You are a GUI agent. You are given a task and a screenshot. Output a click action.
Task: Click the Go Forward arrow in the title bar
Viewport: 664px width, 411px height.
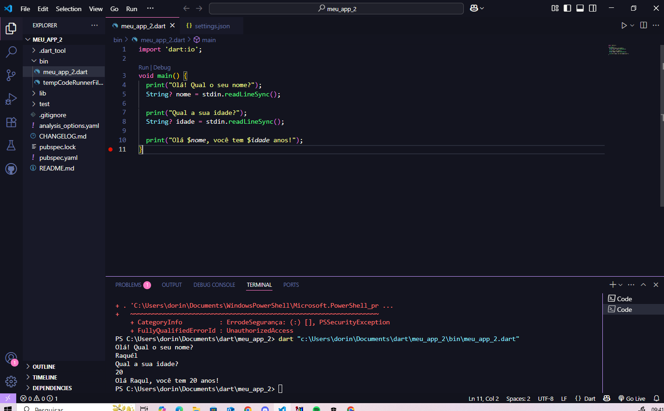click(199, 8)
